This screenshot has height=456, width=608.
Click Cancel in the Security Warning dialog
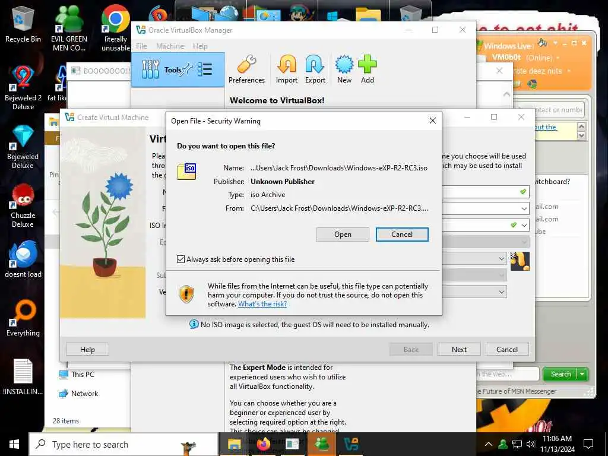click(x=402, y=235)
